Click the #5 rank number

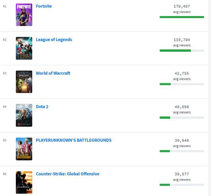tap(5, 140)
